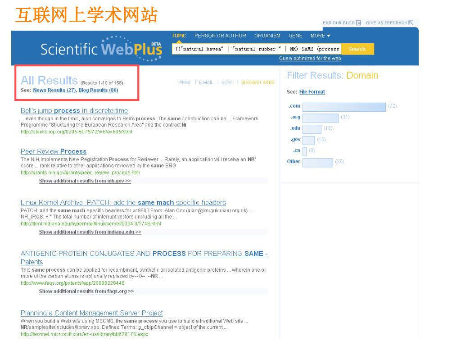Click the SORT option
The height and width of the screenshot is (346, 461).
click(227, 82)
